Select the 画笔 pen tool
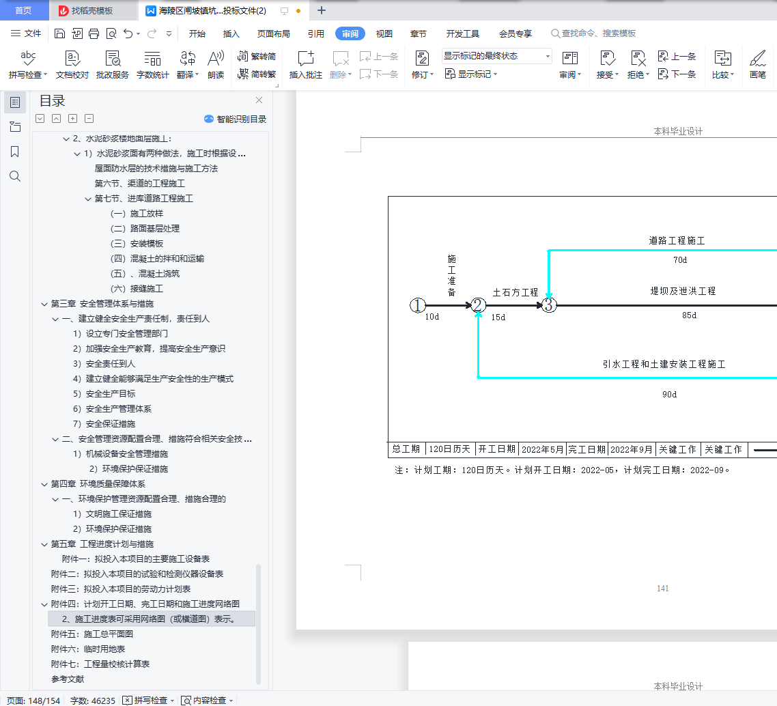This screenshot has width=777, height=706. pyautogui.click(x=758, y=64)
